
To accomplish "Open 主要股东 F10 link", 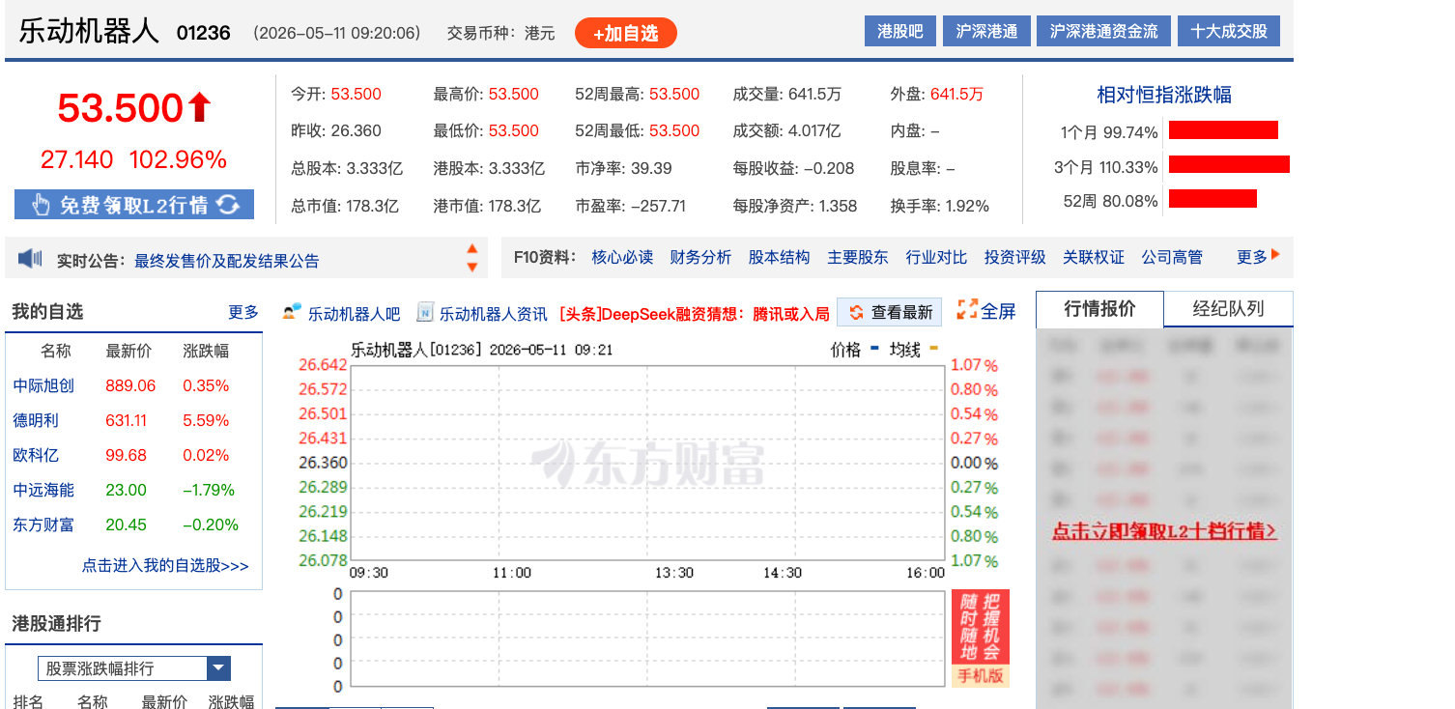I will (x=858, y=257).
